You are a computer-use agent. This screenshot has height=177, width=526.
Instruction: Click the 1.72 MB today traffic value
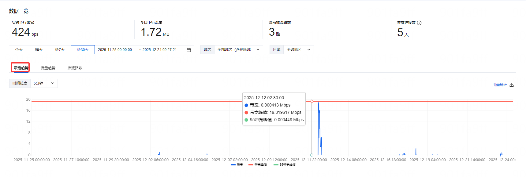pyautogui.click(x=155, y=32)
